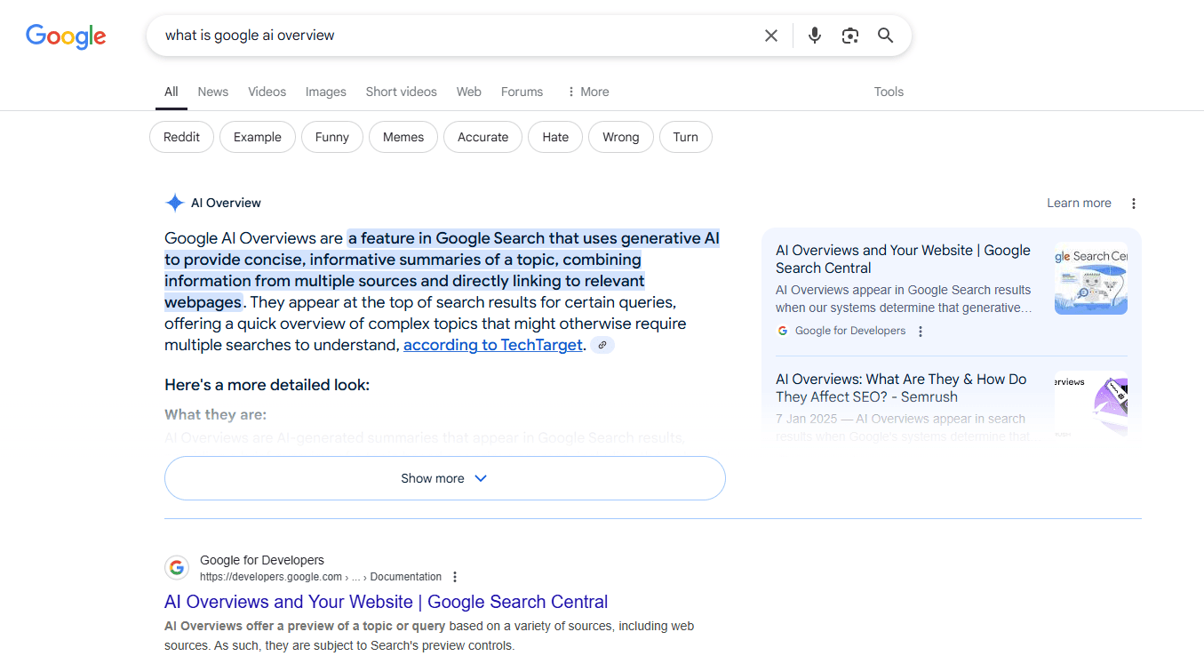The height and width of the screenshot is (664, 1204).
Task: Click Learn more about AI Overview
Action: [x=1079, y=204]
